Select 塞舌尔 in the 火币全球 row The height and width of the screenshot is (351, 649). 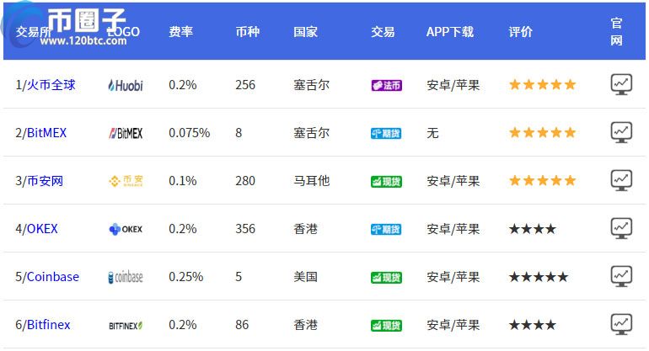click(x=311, y=85)
